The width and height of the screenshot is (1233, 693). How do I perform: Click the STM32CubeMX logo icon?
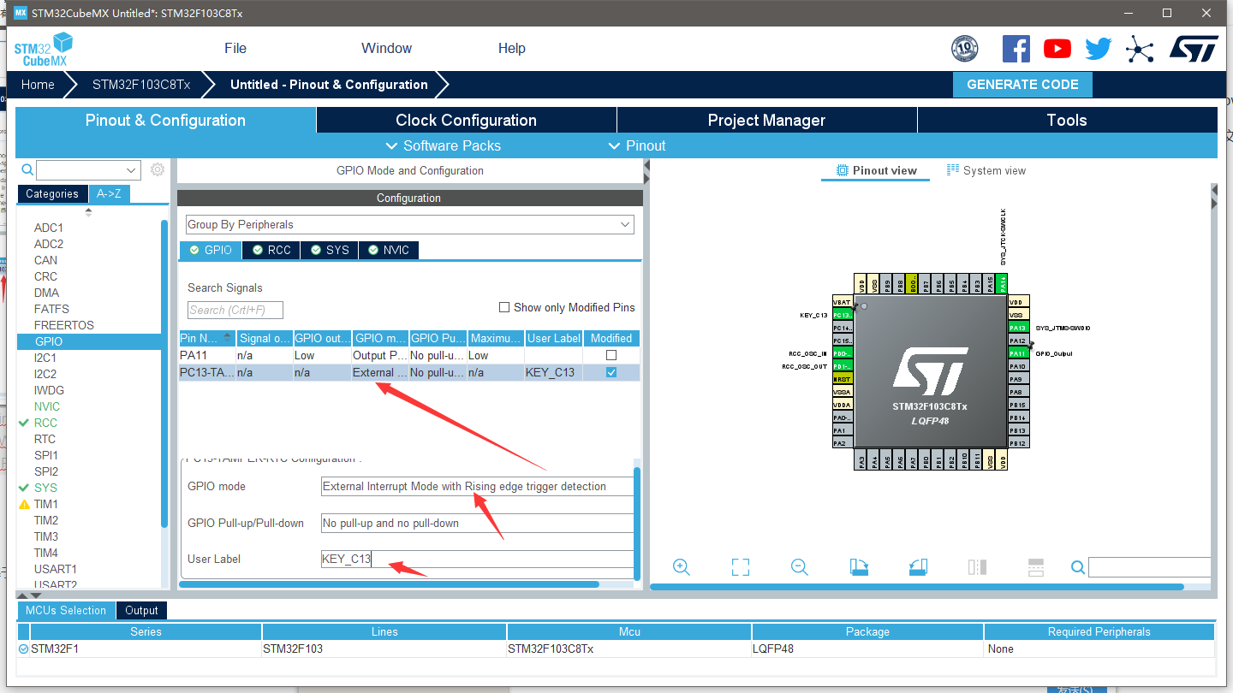pyautogui.click(x=43, y=49)
